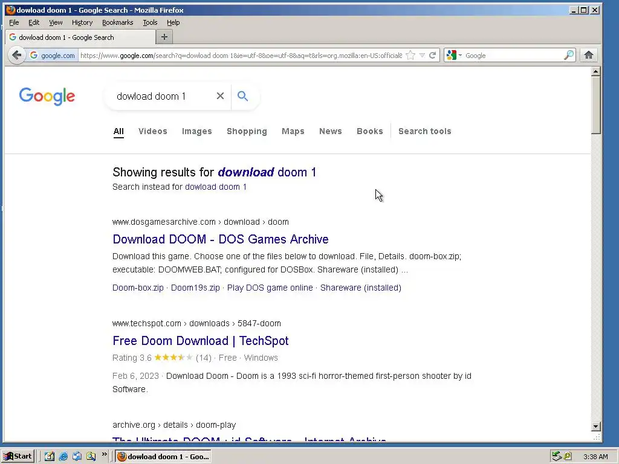Select the All results tab
The height and width of the screenshot is (464, 619).
[118, 131]
